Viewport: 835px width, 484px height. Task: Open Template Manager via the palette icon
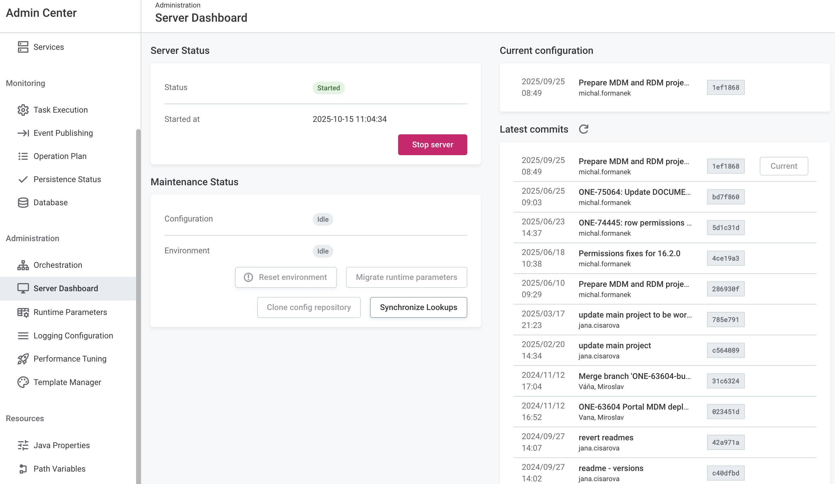pos(23,382)
